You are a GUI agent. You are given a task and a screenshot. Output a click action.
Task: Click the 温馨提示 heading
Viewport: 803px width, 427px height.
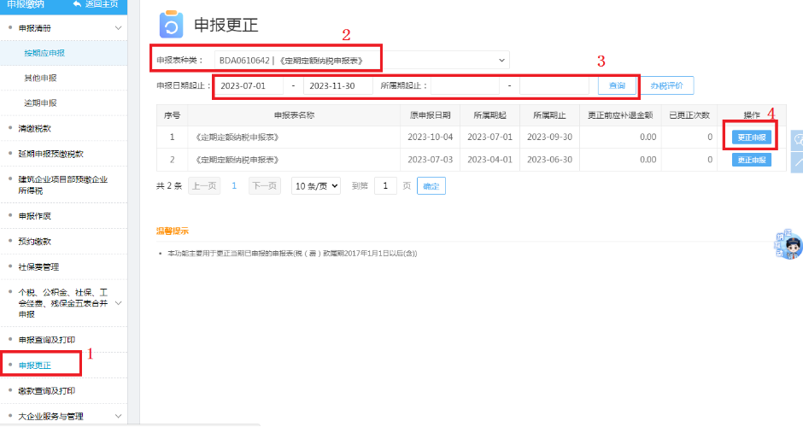(173, 231)
